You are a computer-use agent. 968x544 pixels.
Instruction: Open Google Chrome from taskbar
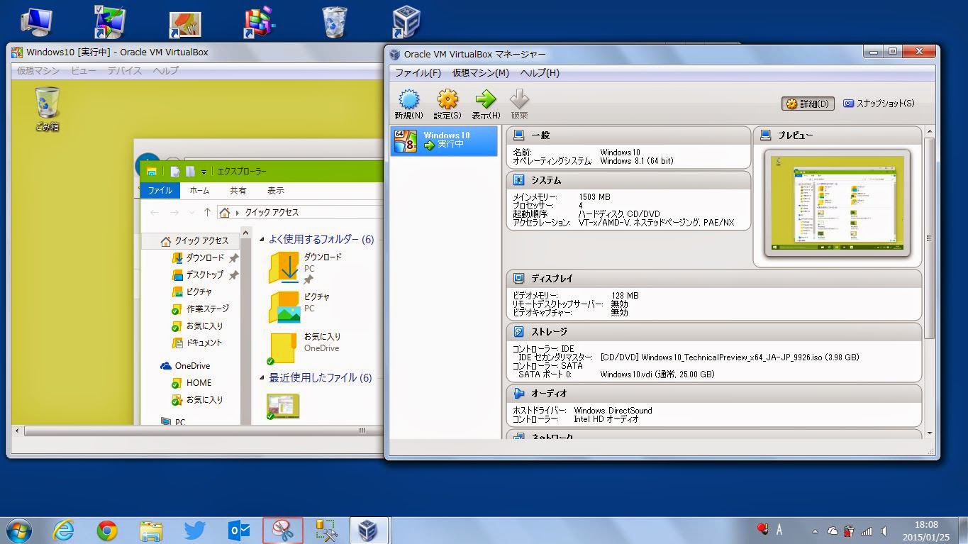point(107,531)
